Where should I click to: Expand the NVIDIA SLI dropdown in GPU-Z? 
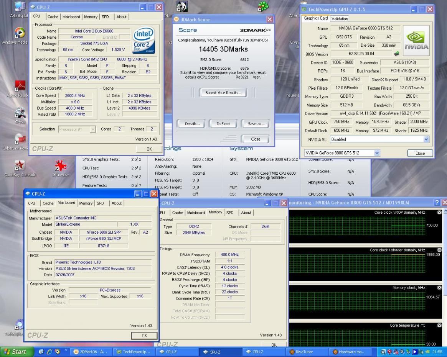tap(426, 139)
